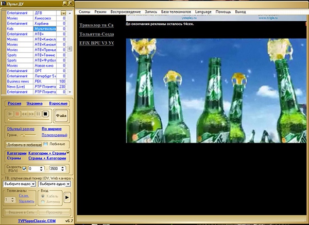Click the red record button
Viewport: 309px width, 225px height.
[18, 114]
